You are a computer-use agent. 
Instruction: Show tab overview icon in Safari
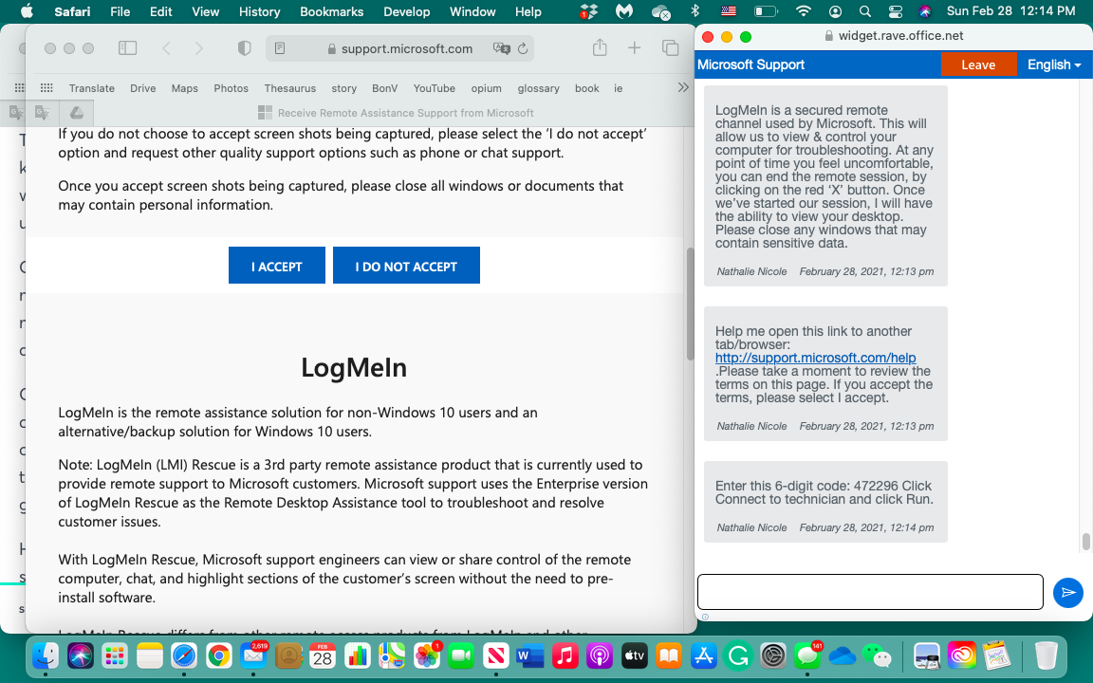click(x=670, y=48)
